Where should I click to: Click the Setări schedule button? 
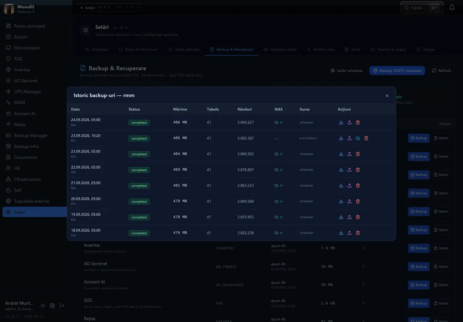pos(347,71)
